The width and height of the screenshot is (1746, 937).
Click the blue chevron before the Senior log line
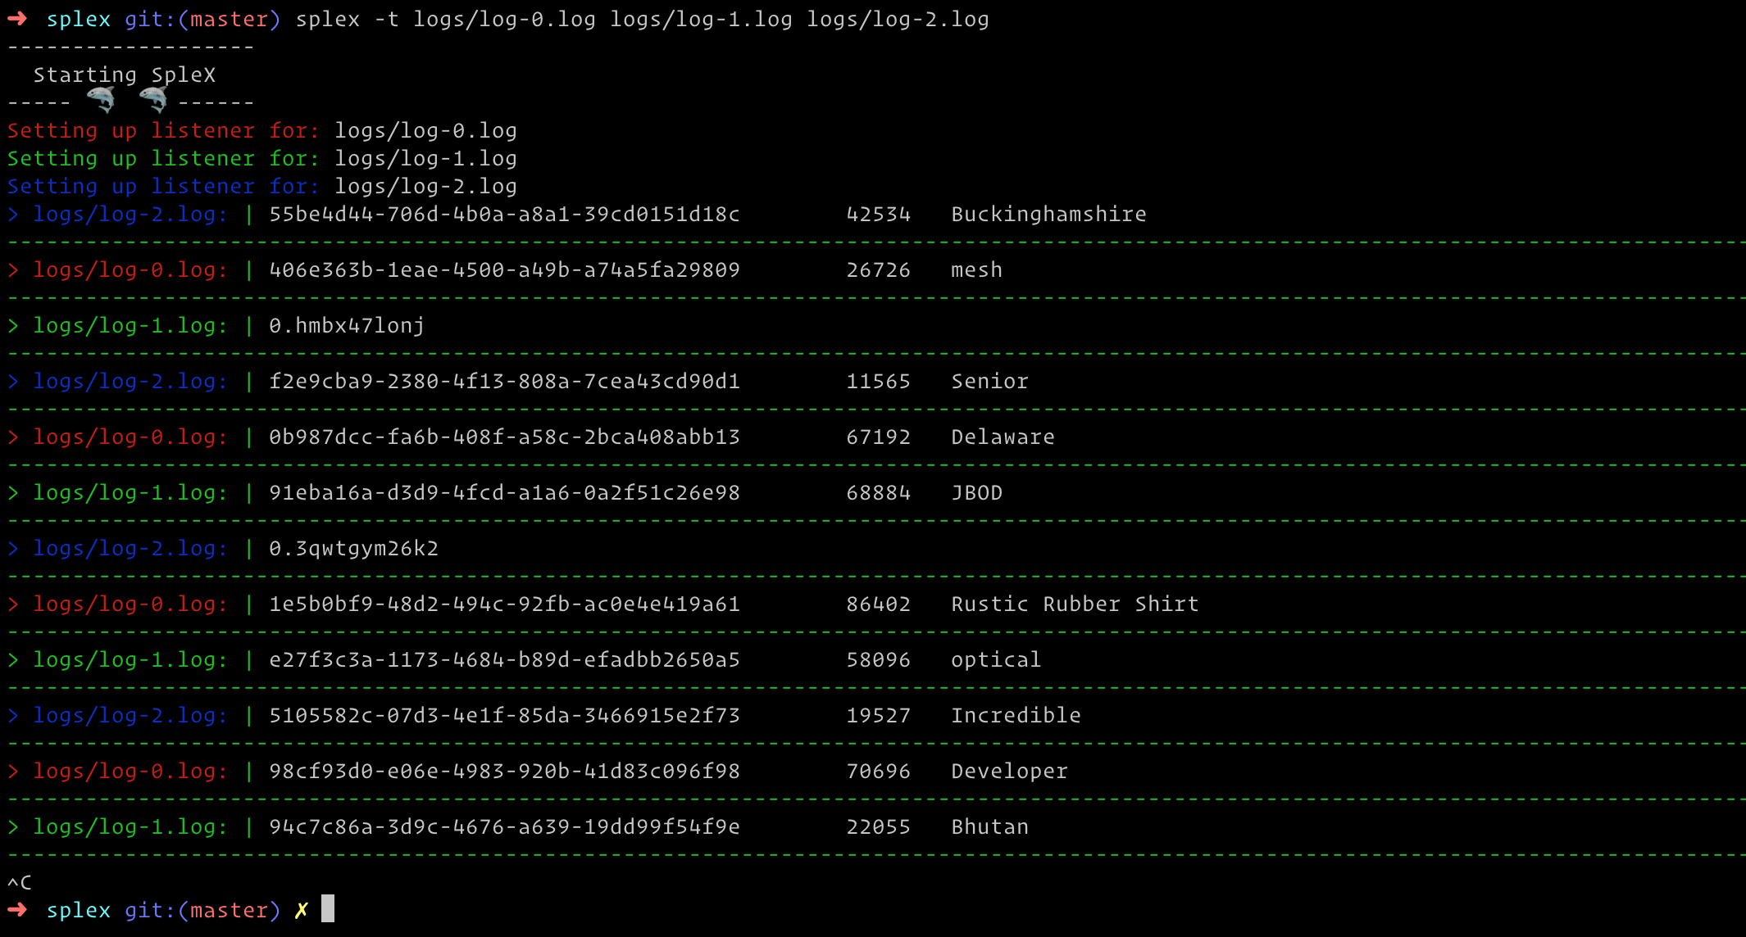click(x=13, y=382)
